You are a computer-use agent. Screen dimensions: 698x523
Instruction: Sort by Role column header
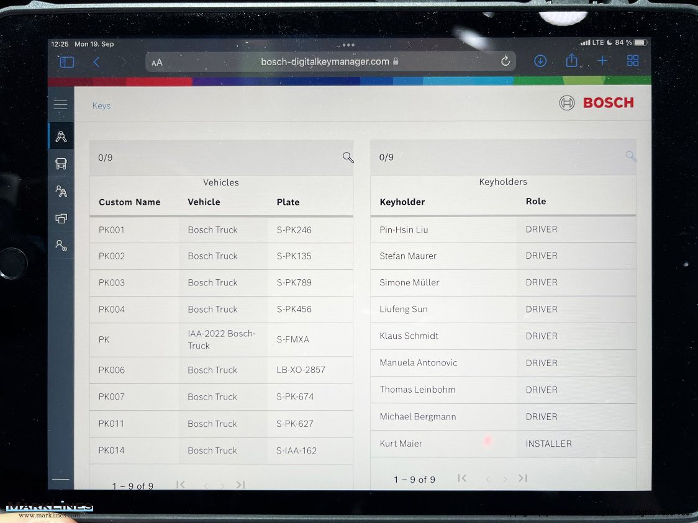[x=536, y=202]
